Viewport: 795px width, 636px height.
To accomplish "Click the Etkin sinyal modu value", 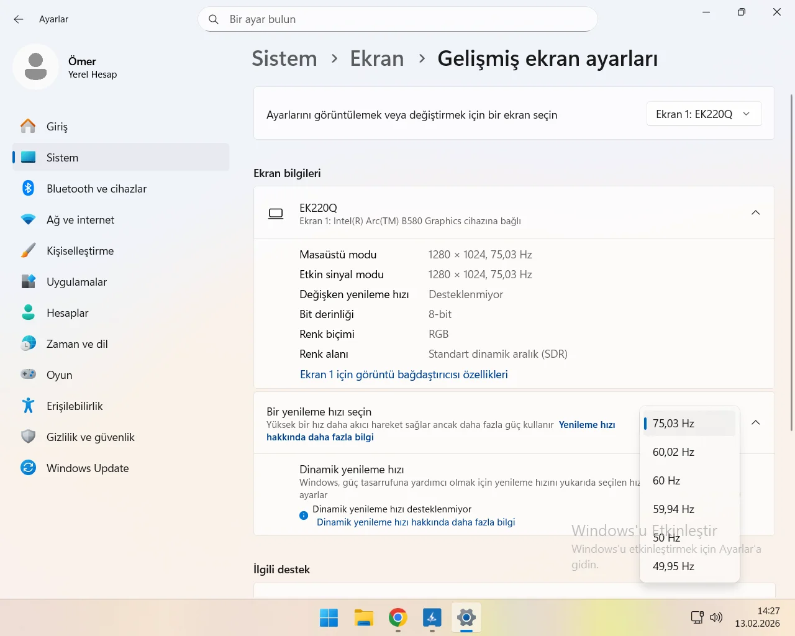I will (x=480, y=275).
